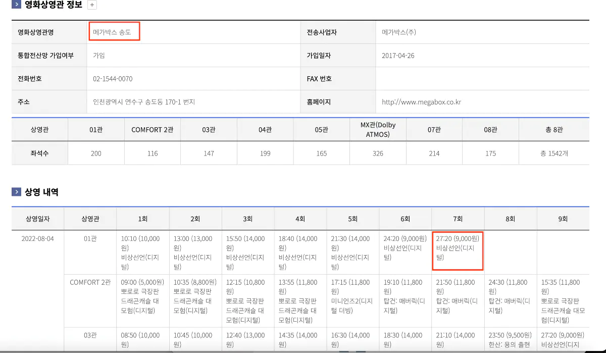The image size is (606, 353).
Task: Click the 전송사업자 value 메가박스(주)
Action: coord(397,31)
